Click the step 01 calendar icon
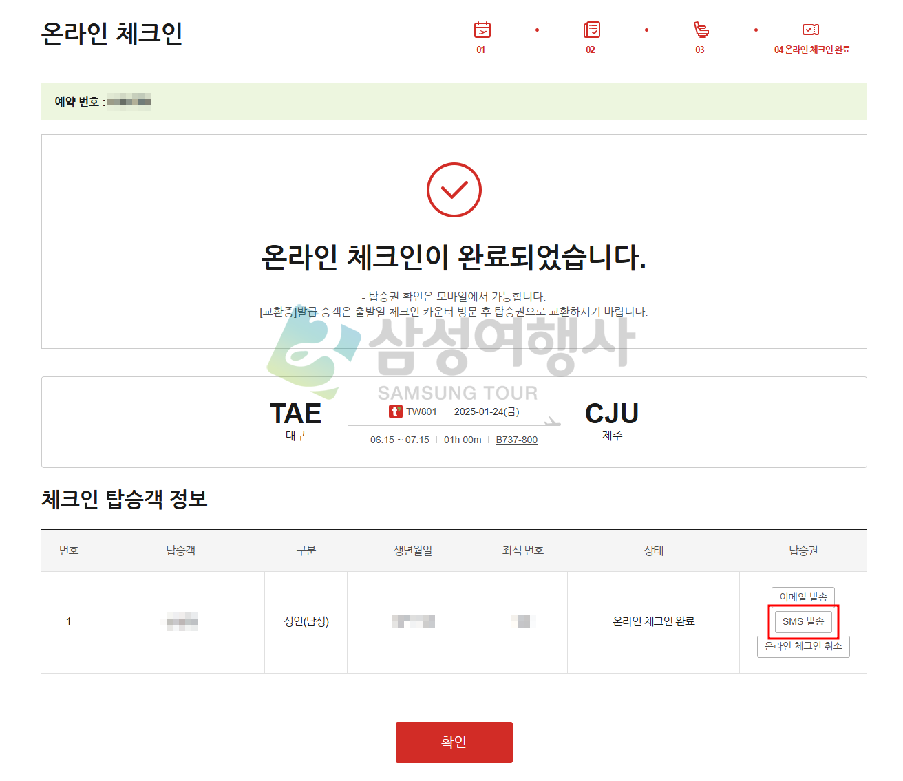The height and width of the screenshot is (781, 903). 482,30
